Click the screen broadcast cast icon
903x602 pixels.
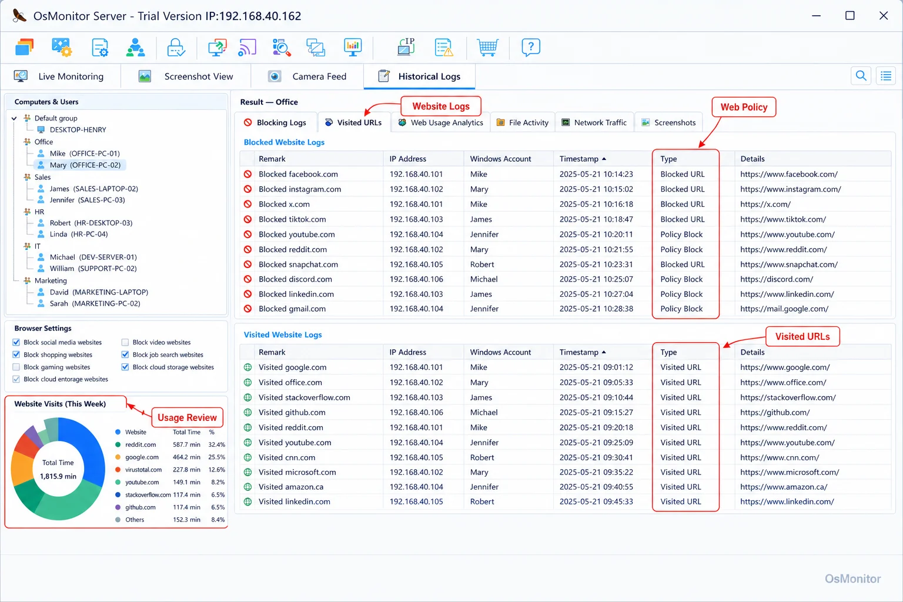click(248, 47)
